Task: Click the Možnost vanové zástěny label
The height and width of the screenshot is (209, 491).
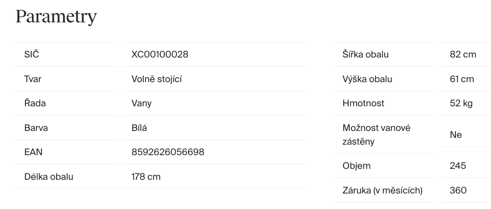Action: coord(376,135)
